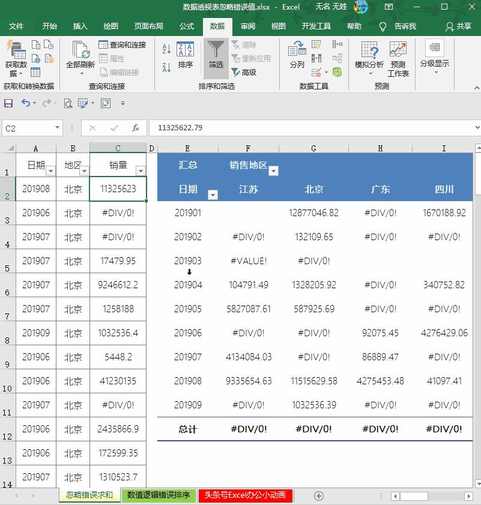The width and height of the screenshot is (481, 505).
Task: Open the Get Data (获取数据) tool
Action: [x=16, y=56]
